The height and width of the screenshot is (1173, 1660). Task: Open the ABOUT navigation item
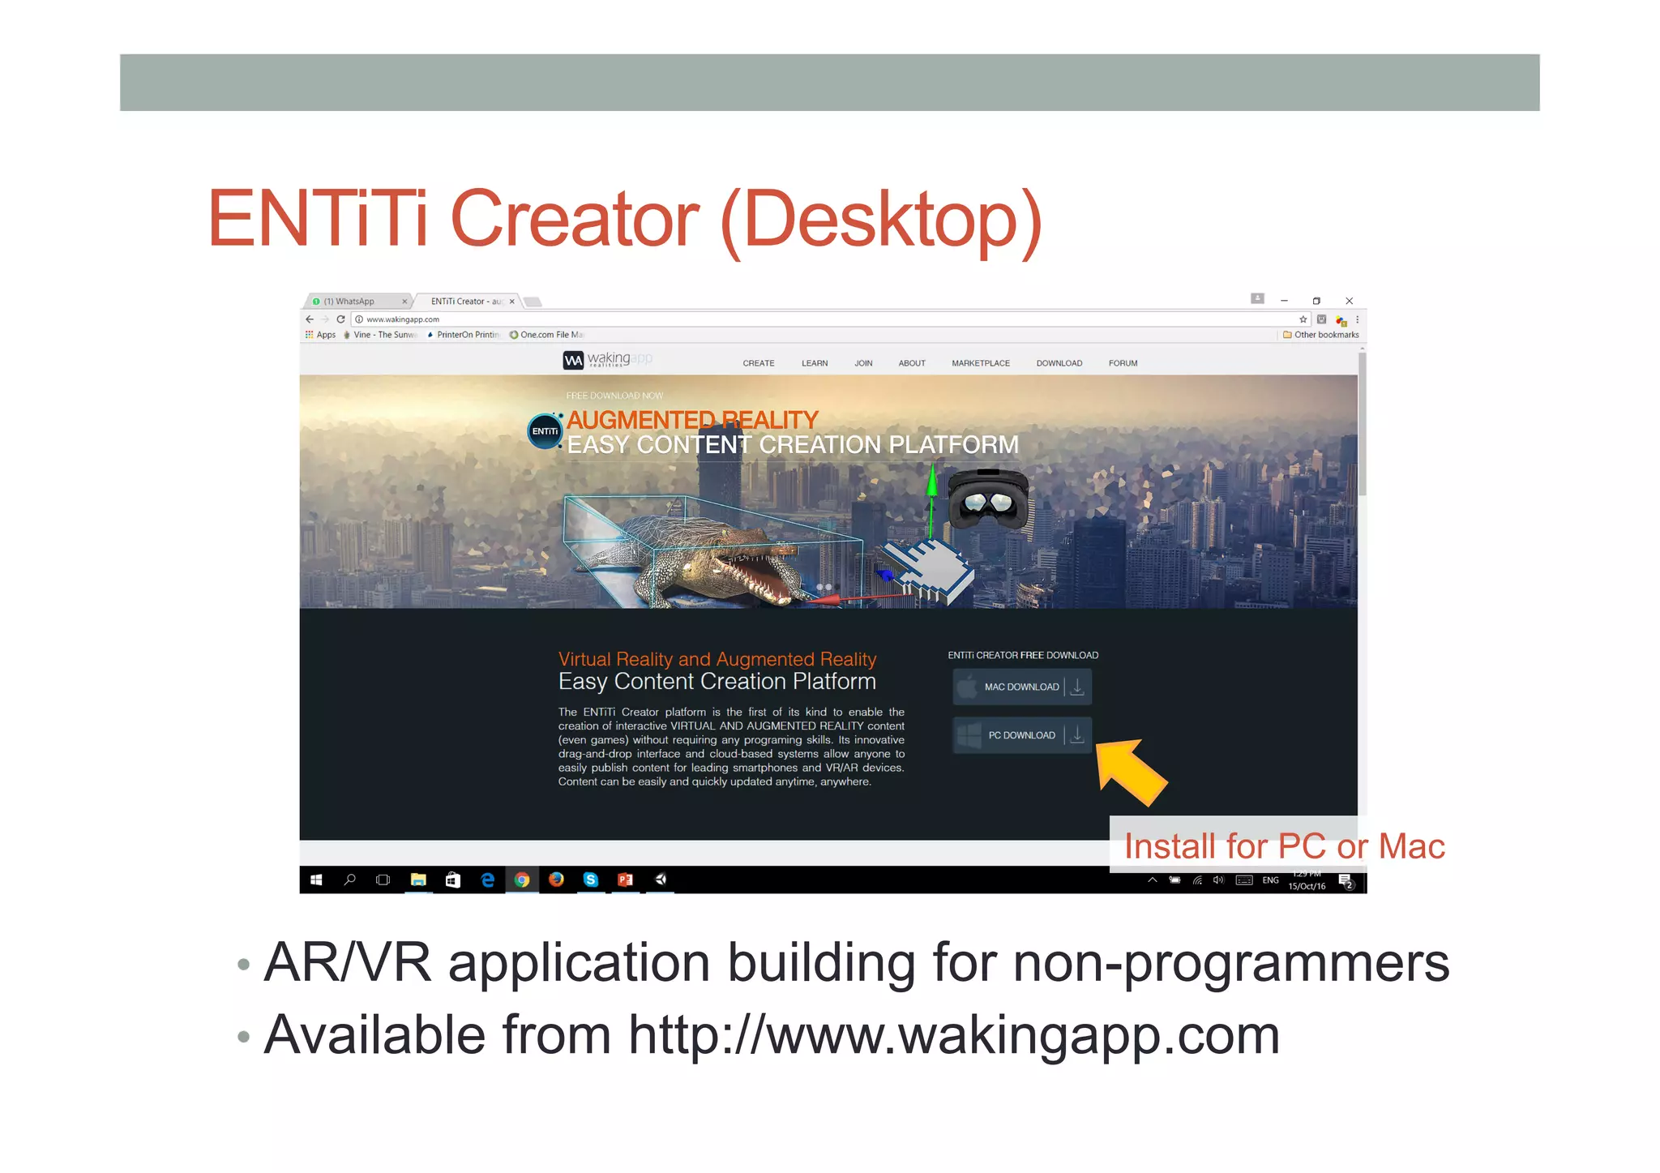click(912, 363)
